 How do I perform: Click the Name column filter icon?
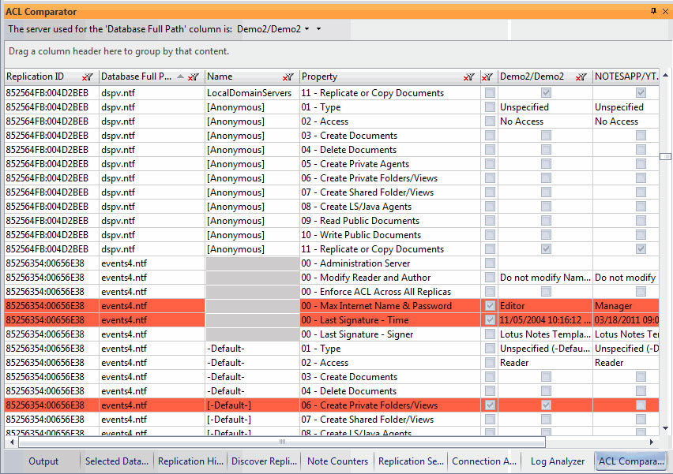pyautogui.click(x=288, y=77)
